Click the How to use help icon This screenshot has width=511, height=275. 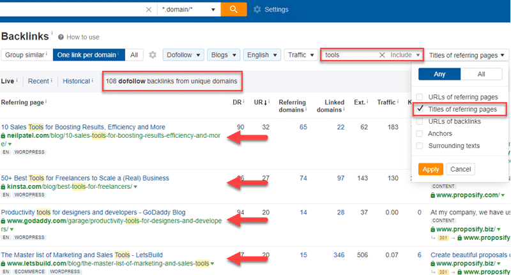(x=61, y=38)
